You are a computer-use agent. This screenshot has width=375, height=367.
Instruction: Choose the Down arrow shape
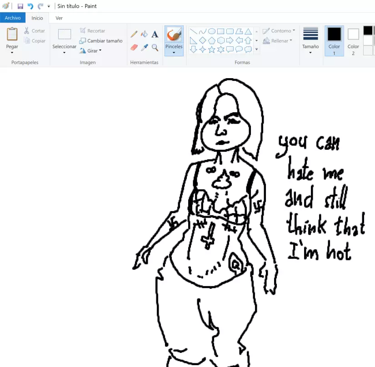coord(194,50)
